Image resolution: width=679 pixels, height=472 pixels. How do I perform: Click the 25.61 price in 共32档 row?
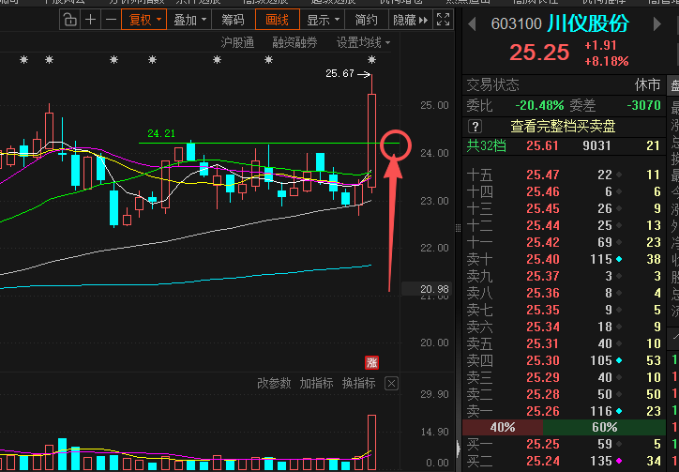tap(543, 145)
